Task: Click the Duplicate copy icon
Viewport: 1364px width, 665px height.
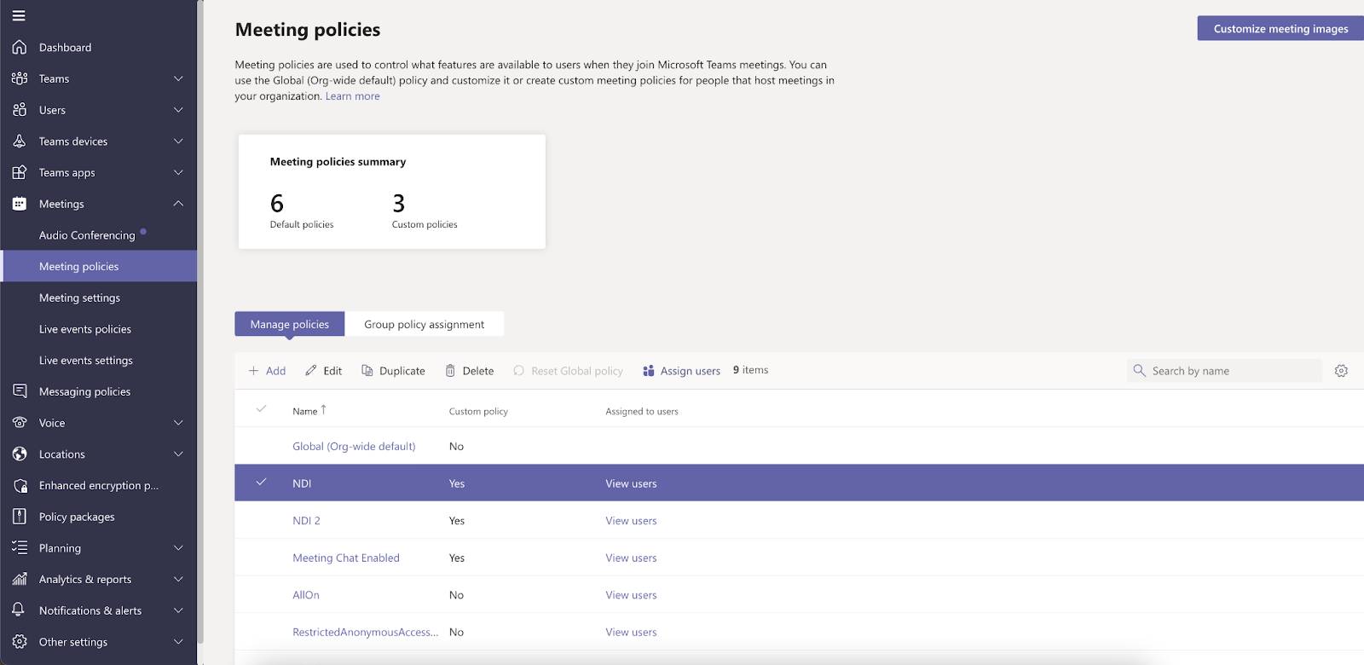Action: point(367,371)
